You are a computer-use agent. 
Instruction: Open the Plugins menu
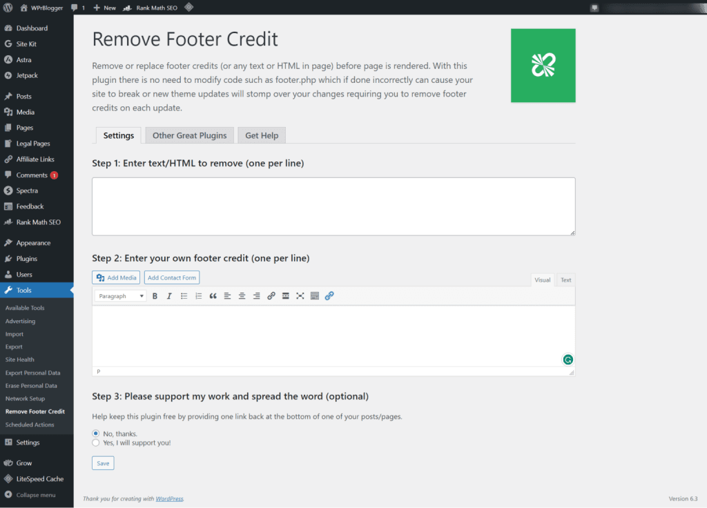coord(37,259)
